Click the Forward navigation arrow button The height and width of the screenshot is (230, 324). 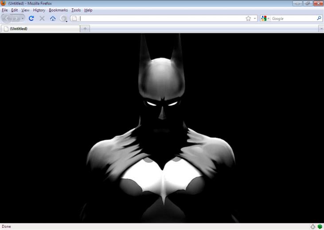click(16, 19)
